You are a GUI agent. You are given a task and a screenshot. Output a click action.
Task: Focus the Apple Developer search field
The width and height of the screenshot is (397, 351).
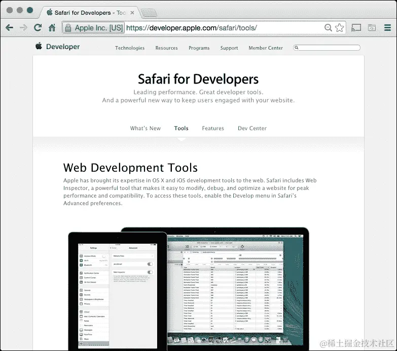click(x=327, y=48)
